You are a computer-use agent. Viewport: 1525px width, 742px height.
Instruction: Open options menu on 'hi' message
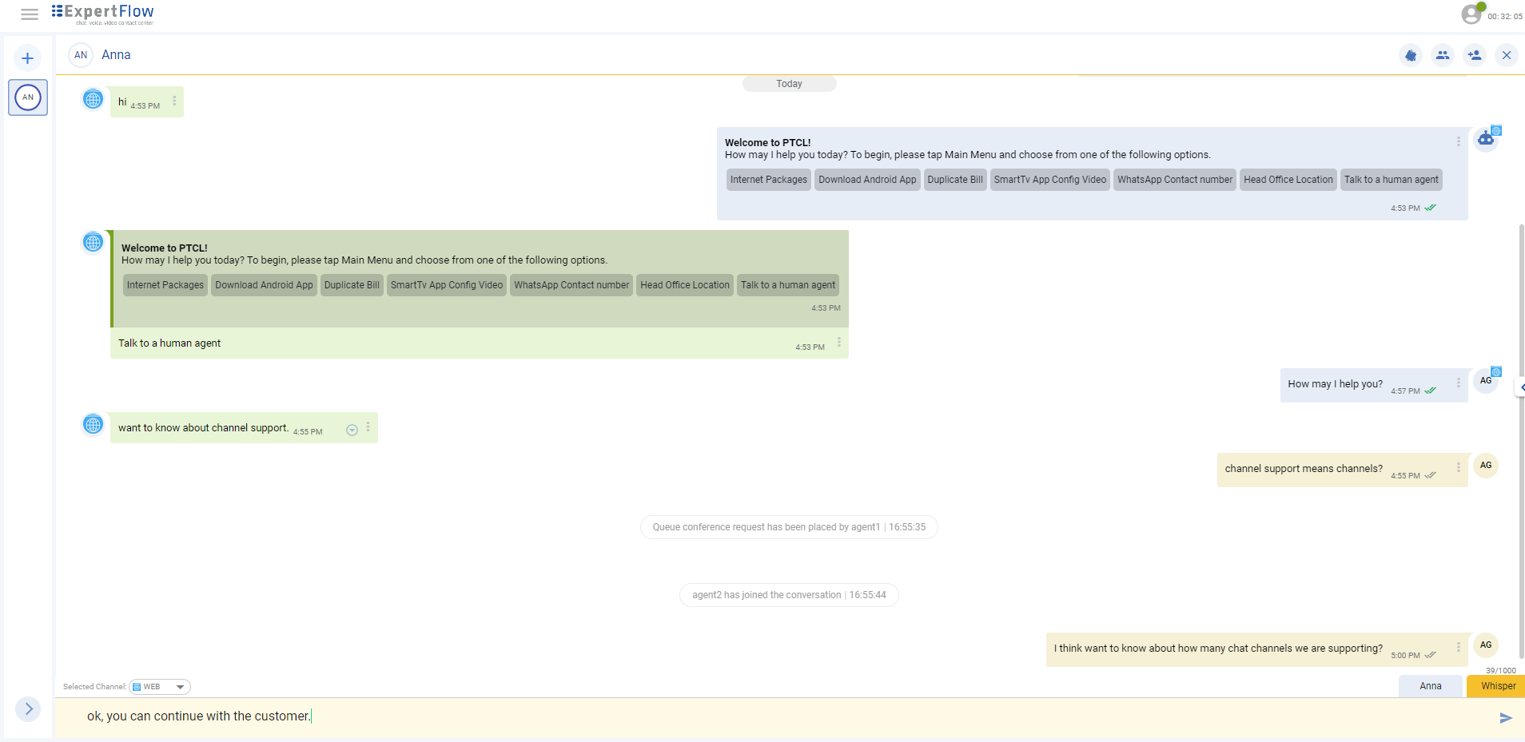tap(174, 101)
